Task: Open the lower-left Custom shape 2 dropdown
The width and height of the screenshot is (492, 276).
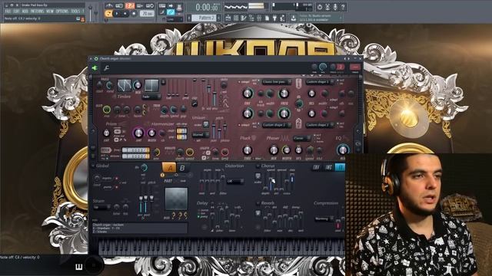Action: [277, 125]
